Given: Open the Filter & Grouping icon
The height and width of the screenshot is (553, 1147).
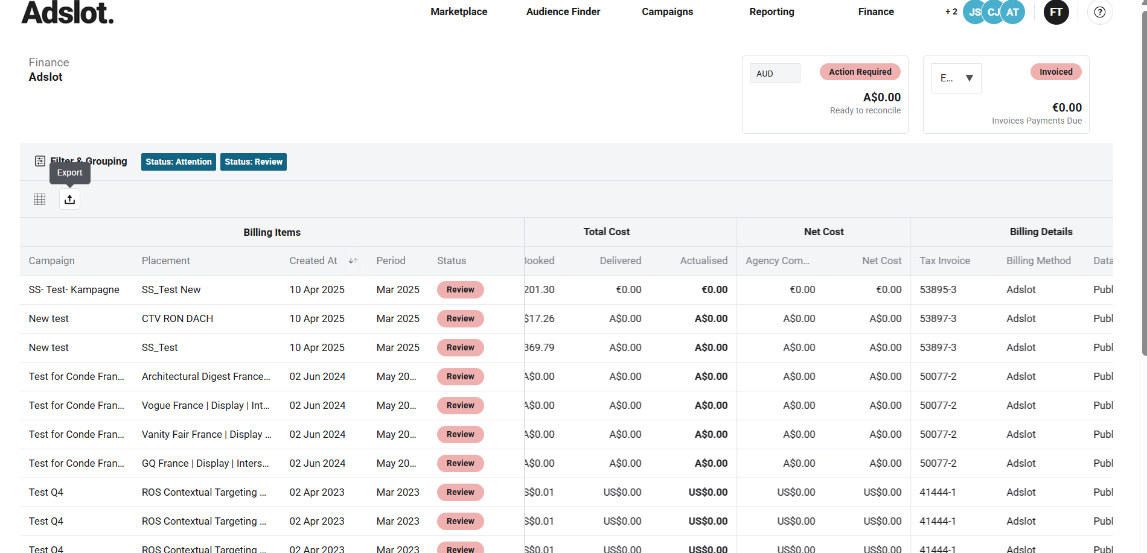Looking at the screenshot, I should 40,161.
